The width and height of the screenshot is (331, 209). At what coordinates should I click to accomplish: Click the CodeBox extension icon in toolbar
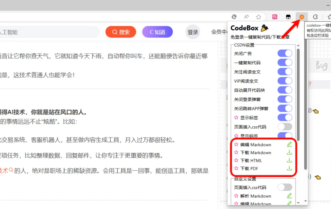click(302, 17)
